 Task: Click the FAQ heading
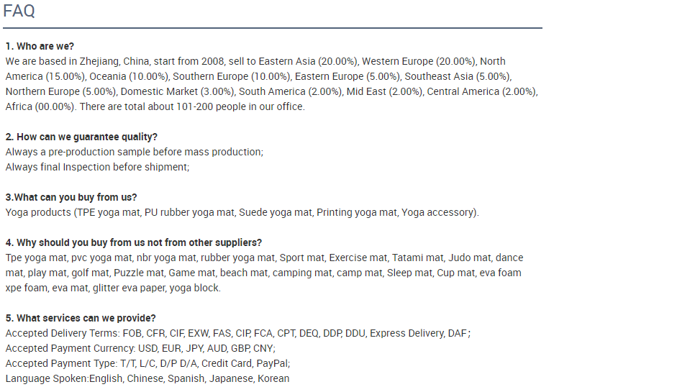(x=19, y=11)
